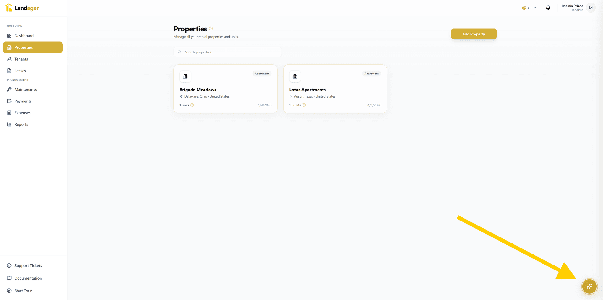The width and height of the screenshot is (603, 300).
Task: Open the Tenants section
Action: (x=21, y=59)
